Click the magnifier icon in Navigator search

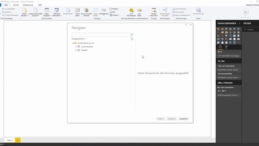click(x=132, y=34)
